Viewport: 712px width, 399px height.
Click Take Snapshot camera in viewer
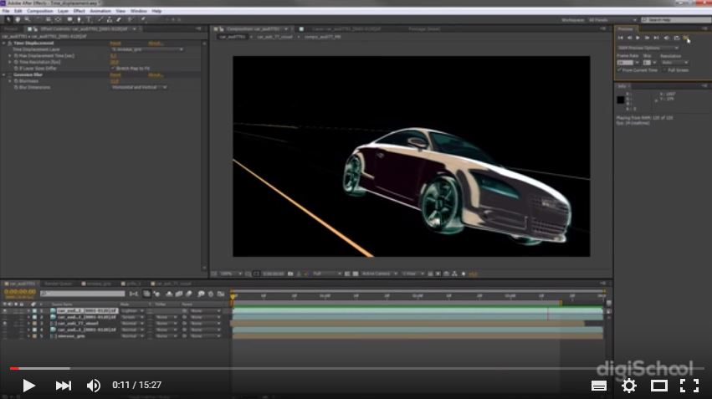[x=290, y=274]
